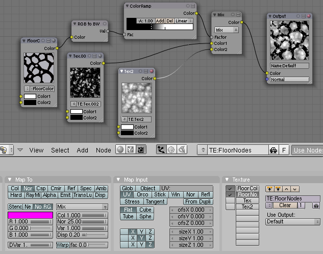Collapse the header menus with the triangle
Viewport: 323px width, 254px height.
point(20,150)
